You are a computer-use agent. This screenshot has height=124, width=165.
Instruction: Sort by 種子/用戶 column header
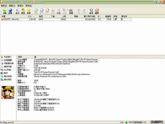(x=88, y=17)
